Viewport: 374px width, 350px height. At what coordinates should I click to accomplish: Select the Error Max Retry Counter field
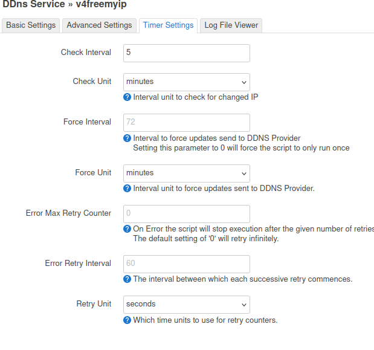coord(187,214)
